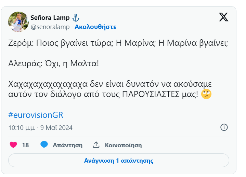Like the tweet with the heart icon

pyautogui.click(x=13, y=145)
